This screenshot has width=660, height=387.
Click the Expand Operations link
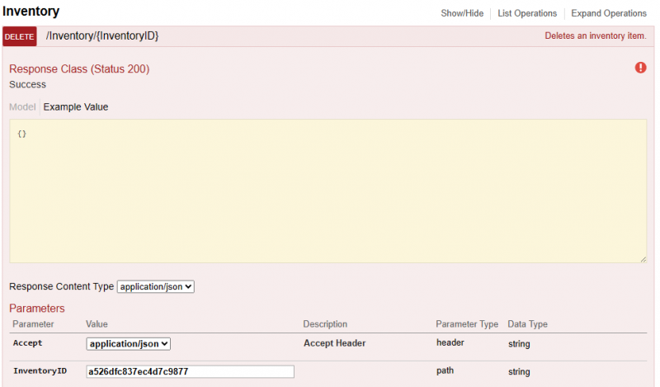coord(609,13)
